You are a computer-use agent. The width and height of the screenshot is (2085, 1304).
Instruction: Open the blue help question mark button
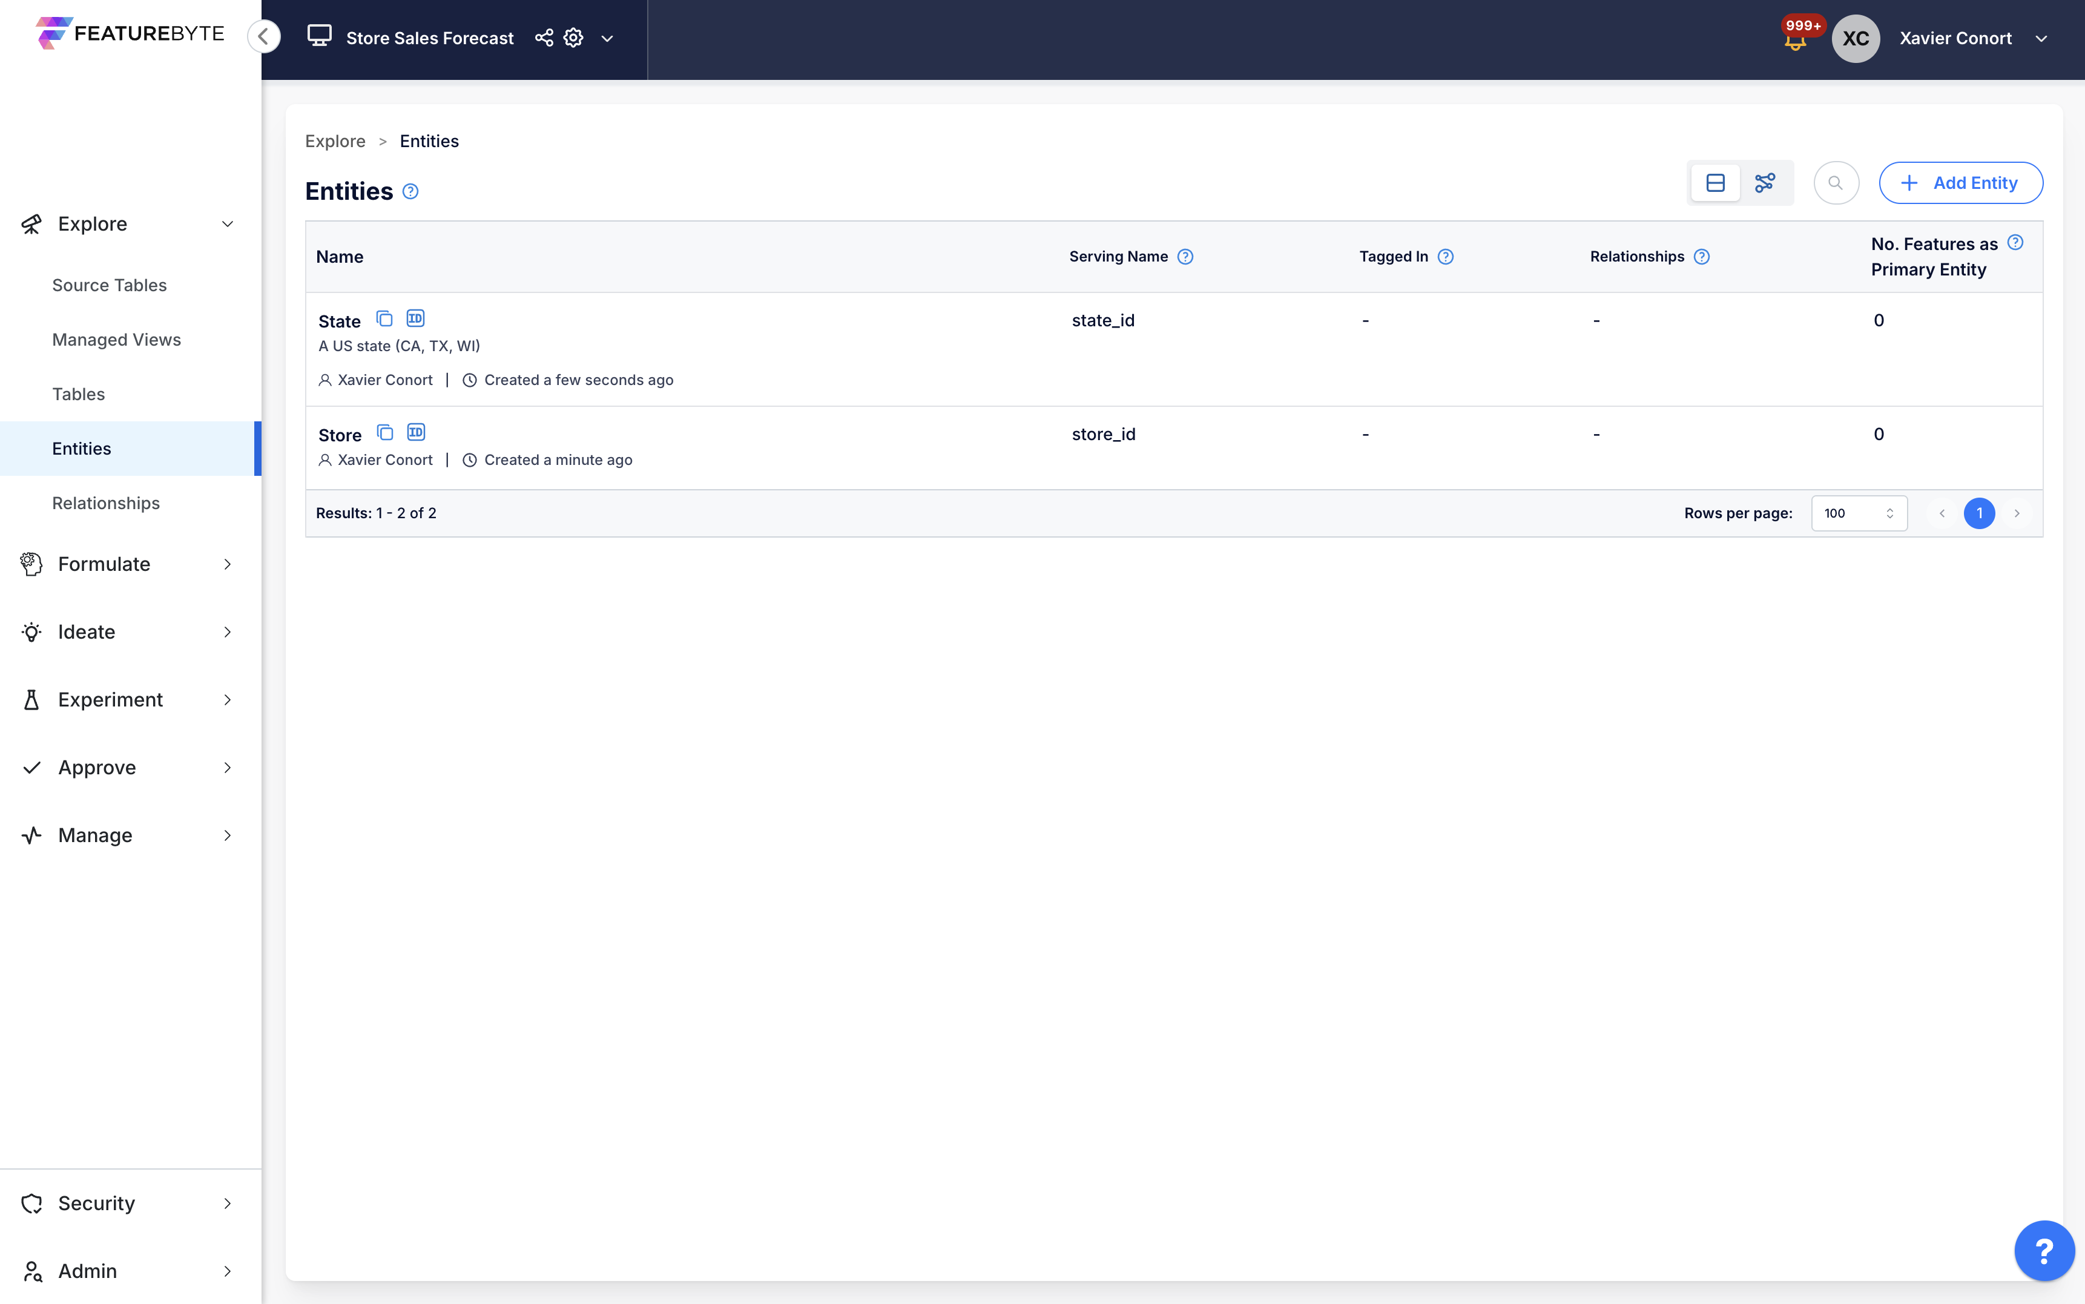pyautogui.click(x=2044, y=1251)
